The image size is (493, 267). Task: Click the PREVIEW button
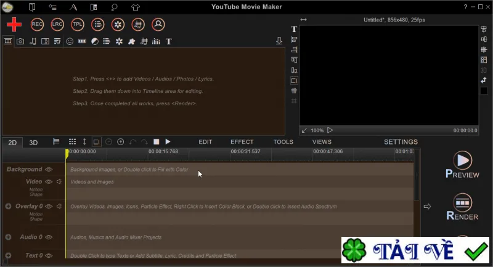click(462, 165)
